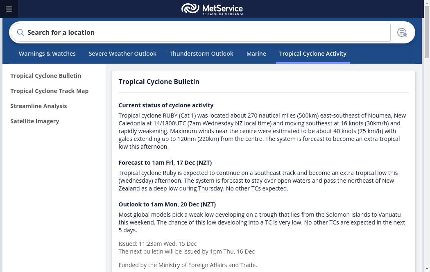
Task: Focus the Search for a location field
Action: tap(205, 32)
